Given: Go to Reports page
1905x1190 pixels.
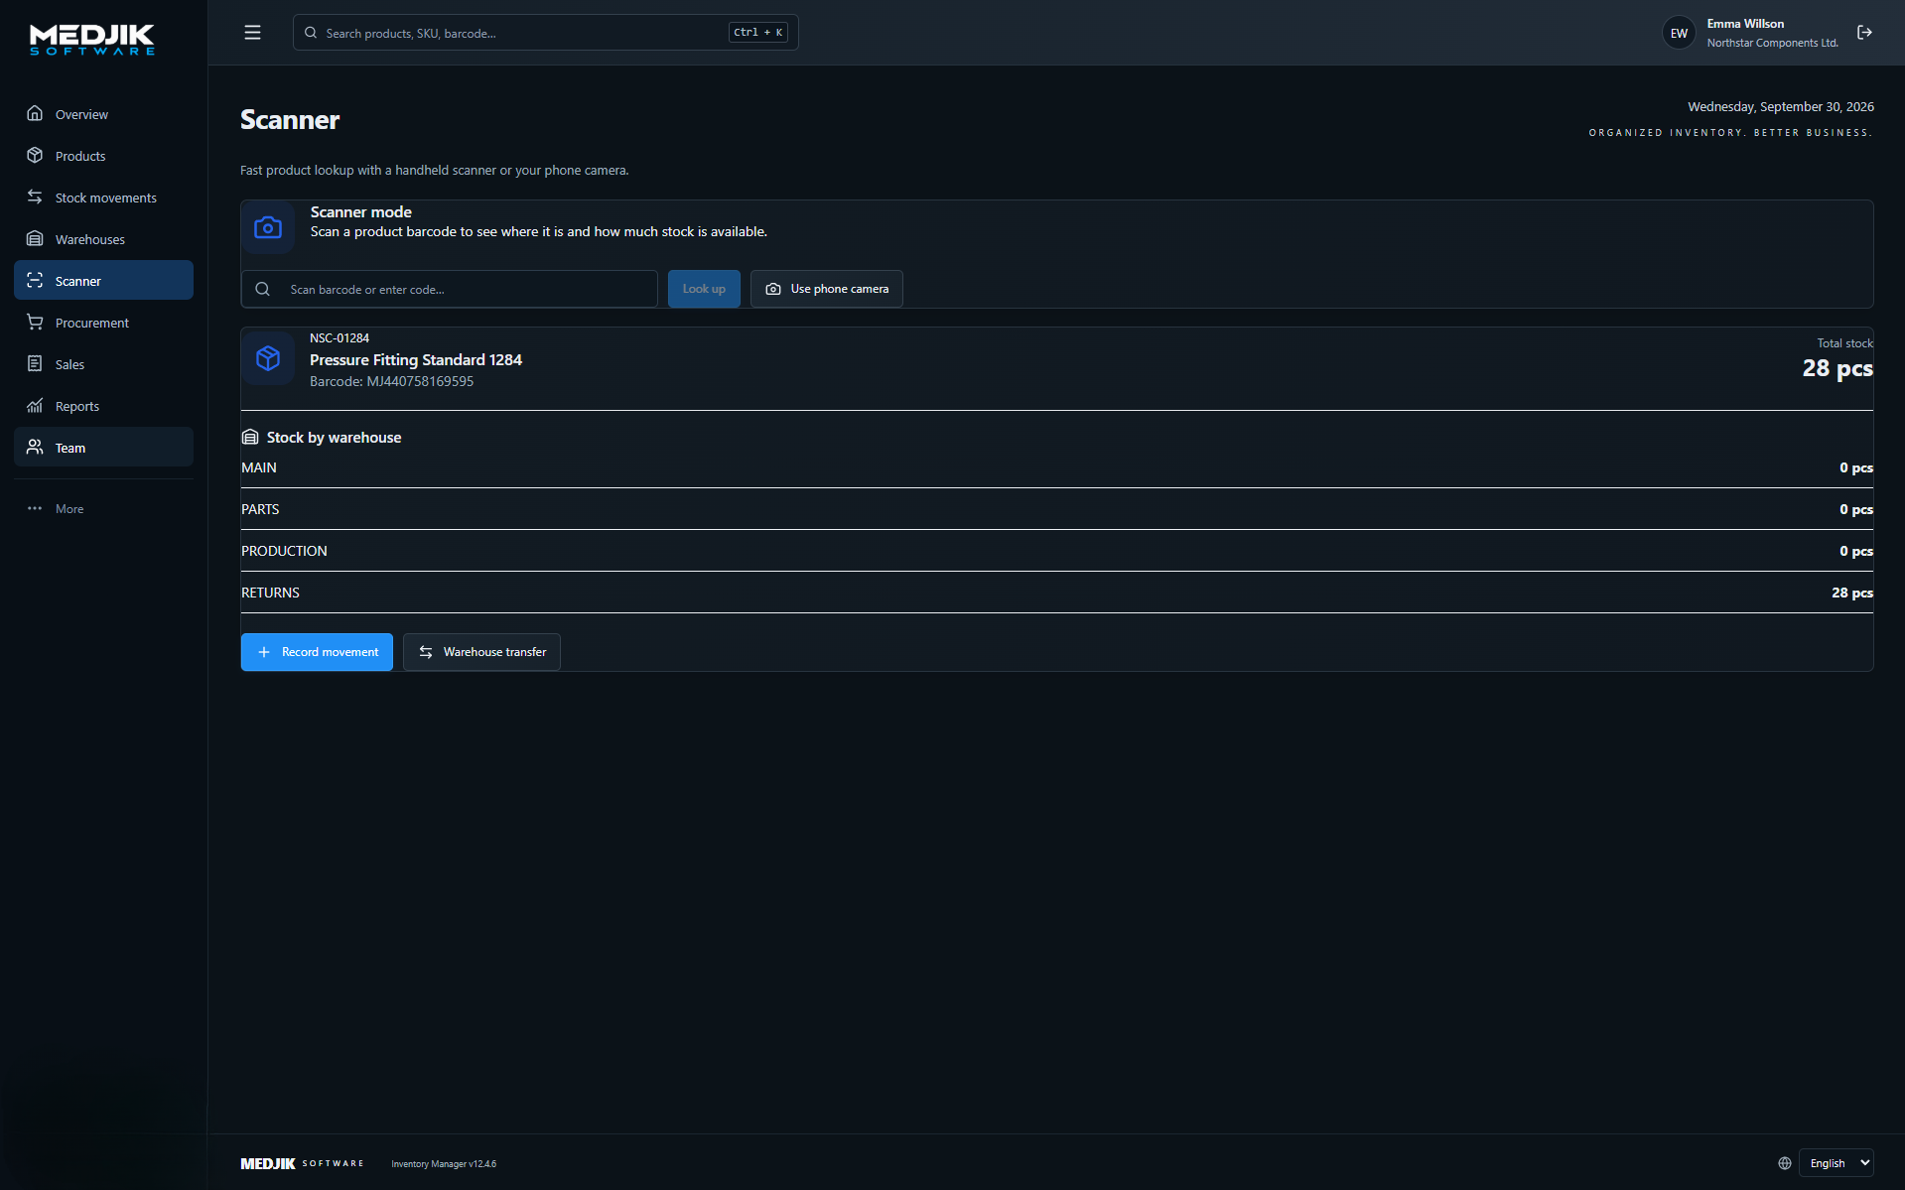Looking at the screenshot, I should [103, 406].
